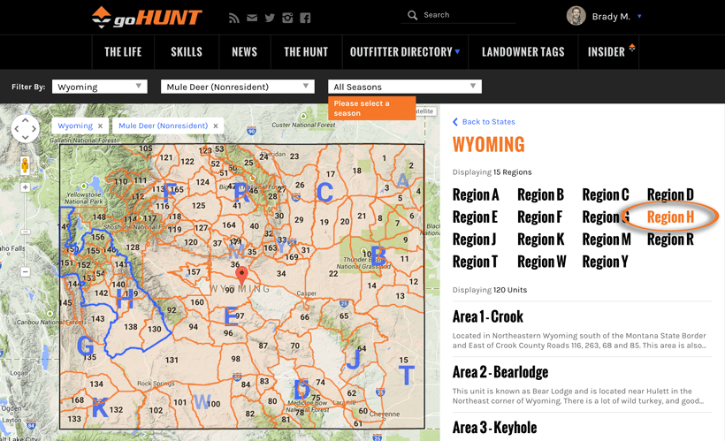The width and height of the screenshot is (725, 441).
Task: Click the email envelope icon
Action: (251, 18)
